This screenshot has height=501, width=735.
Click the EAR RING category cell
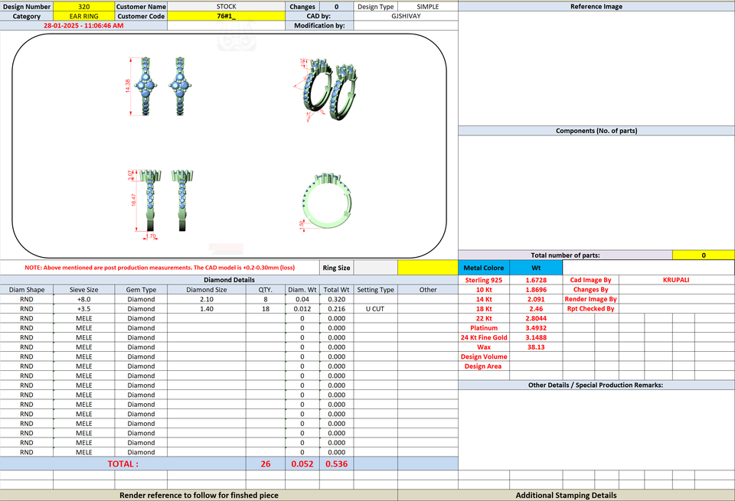84,16
